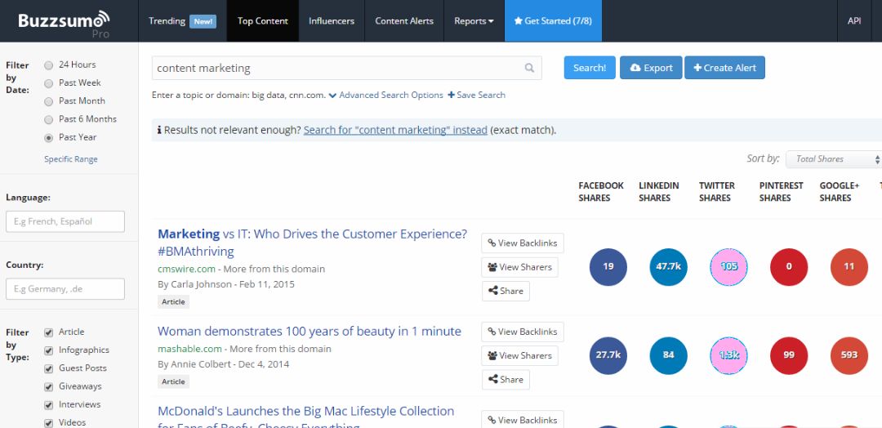The width and height of the screenshot is (882, 428).
Task: Click More from this domain for mashable
Action: pyautogui.click(x=281, y=349)
